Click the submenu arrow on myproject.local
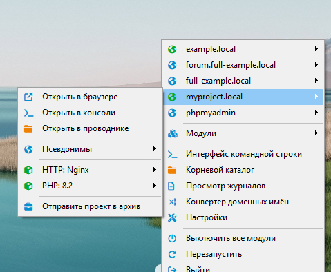The height and width of the screenshot is (272, 331). coord(316,97)
